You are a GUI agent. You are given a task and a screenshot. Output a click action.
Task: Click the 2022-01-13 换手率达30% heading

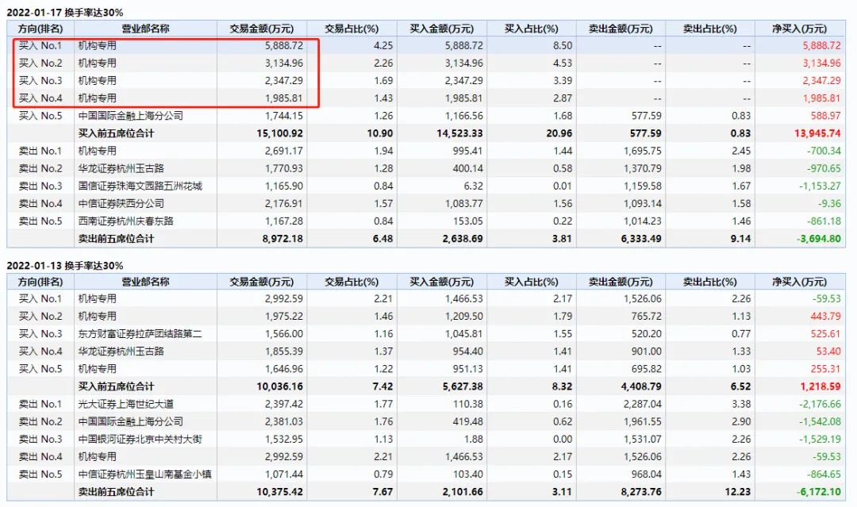coord(65,265)
